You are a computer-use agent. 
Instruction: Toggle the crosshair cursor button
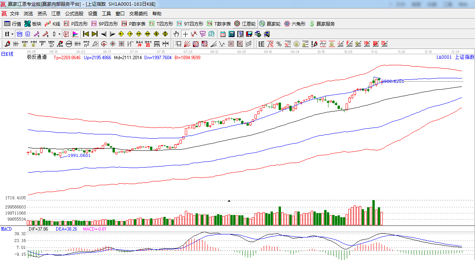pos(185,34)
